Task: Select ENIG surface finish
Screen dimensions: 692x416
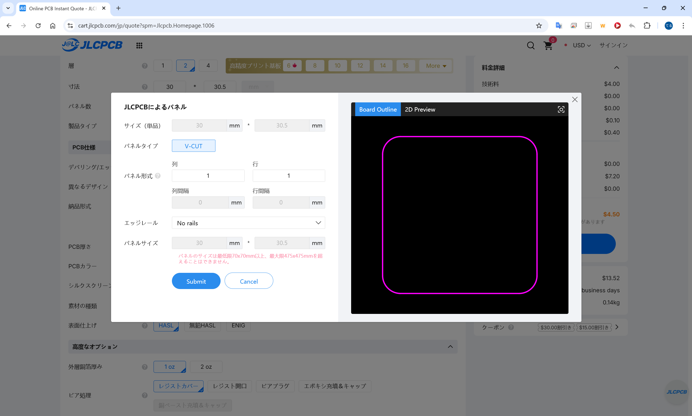Action: click(x=238, y=325)
